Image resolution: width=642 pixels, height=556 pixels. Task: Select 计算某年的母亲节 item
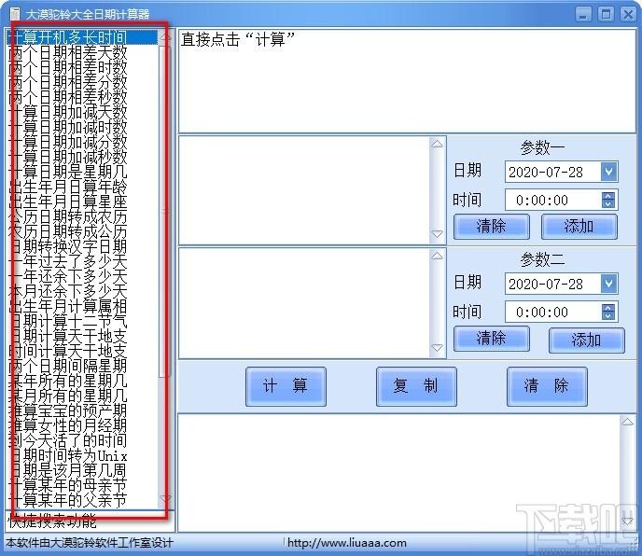point(82,486)
